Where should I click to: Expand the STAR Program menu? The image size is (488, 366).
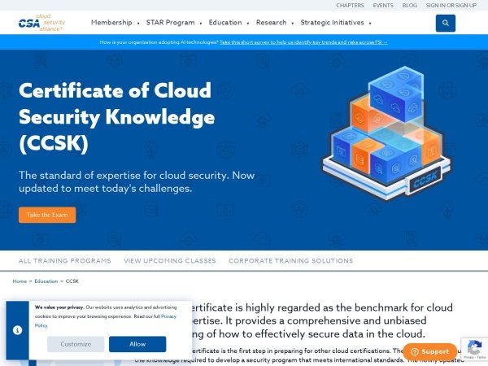(x=174, y=23)
